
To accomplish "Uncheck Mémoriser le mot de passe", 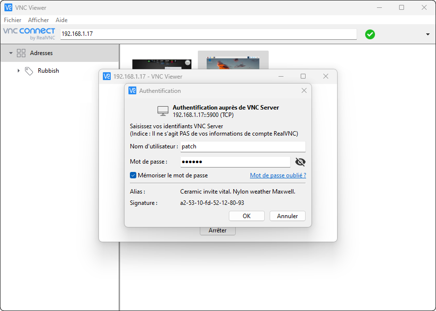I will point(133,175).
